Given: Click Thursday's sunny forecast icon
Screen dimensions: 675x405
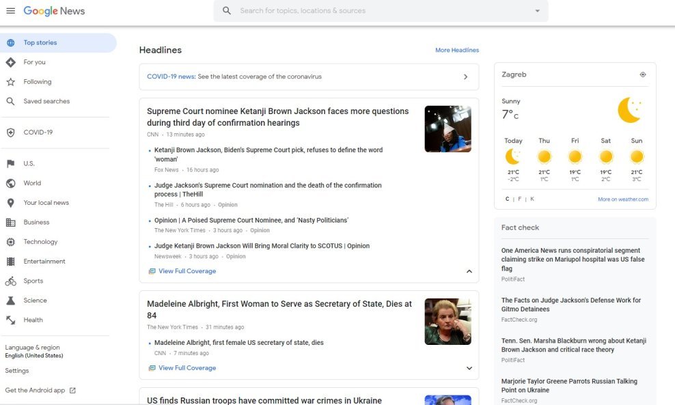Looking at the screenshot, I should [x=544, y=156].
